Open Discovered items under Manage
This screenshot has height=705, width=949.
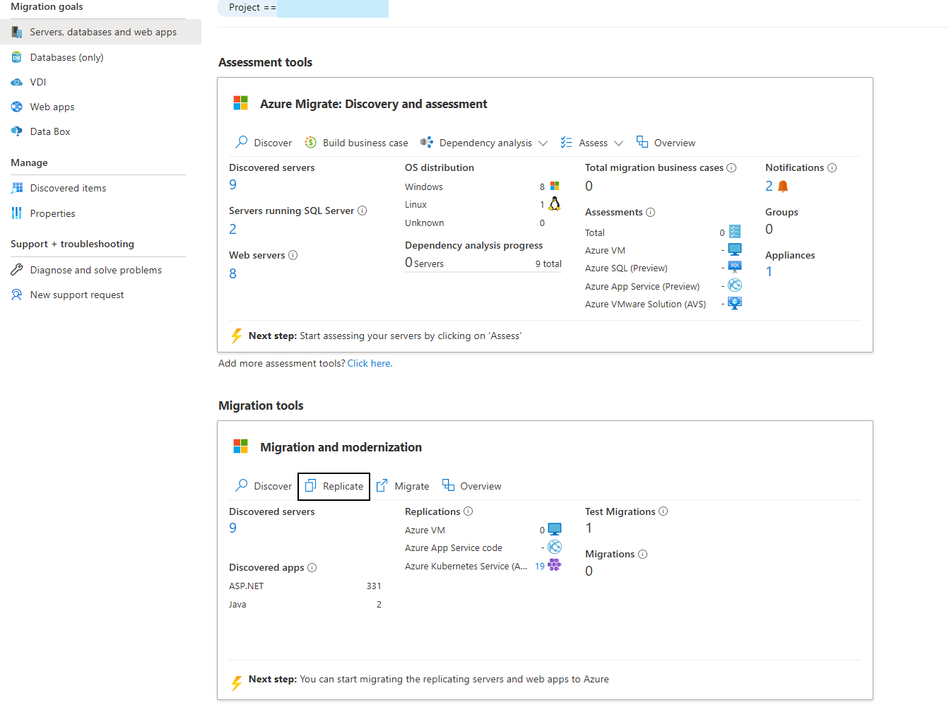(67, 188)
